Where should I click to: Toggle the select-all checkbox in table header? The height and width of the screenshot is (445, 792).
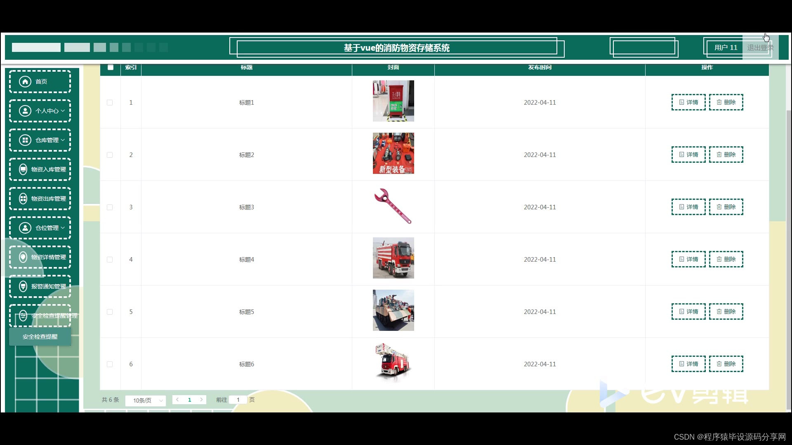110,67
